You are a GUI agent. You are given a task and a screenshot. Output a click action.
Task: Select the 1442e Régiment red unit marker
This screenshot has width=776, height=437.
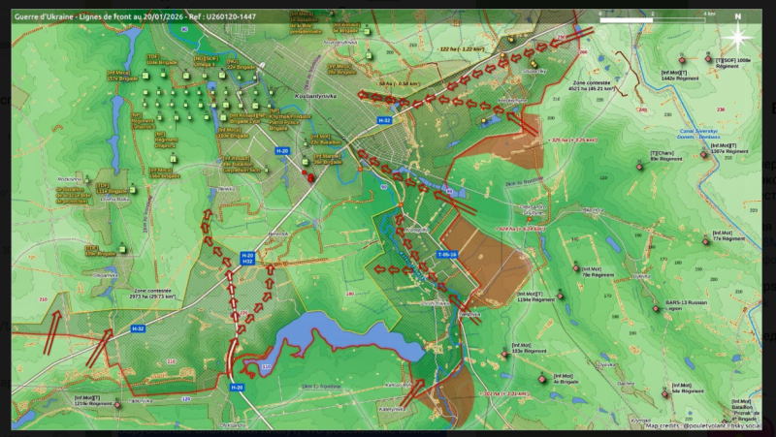682,60
